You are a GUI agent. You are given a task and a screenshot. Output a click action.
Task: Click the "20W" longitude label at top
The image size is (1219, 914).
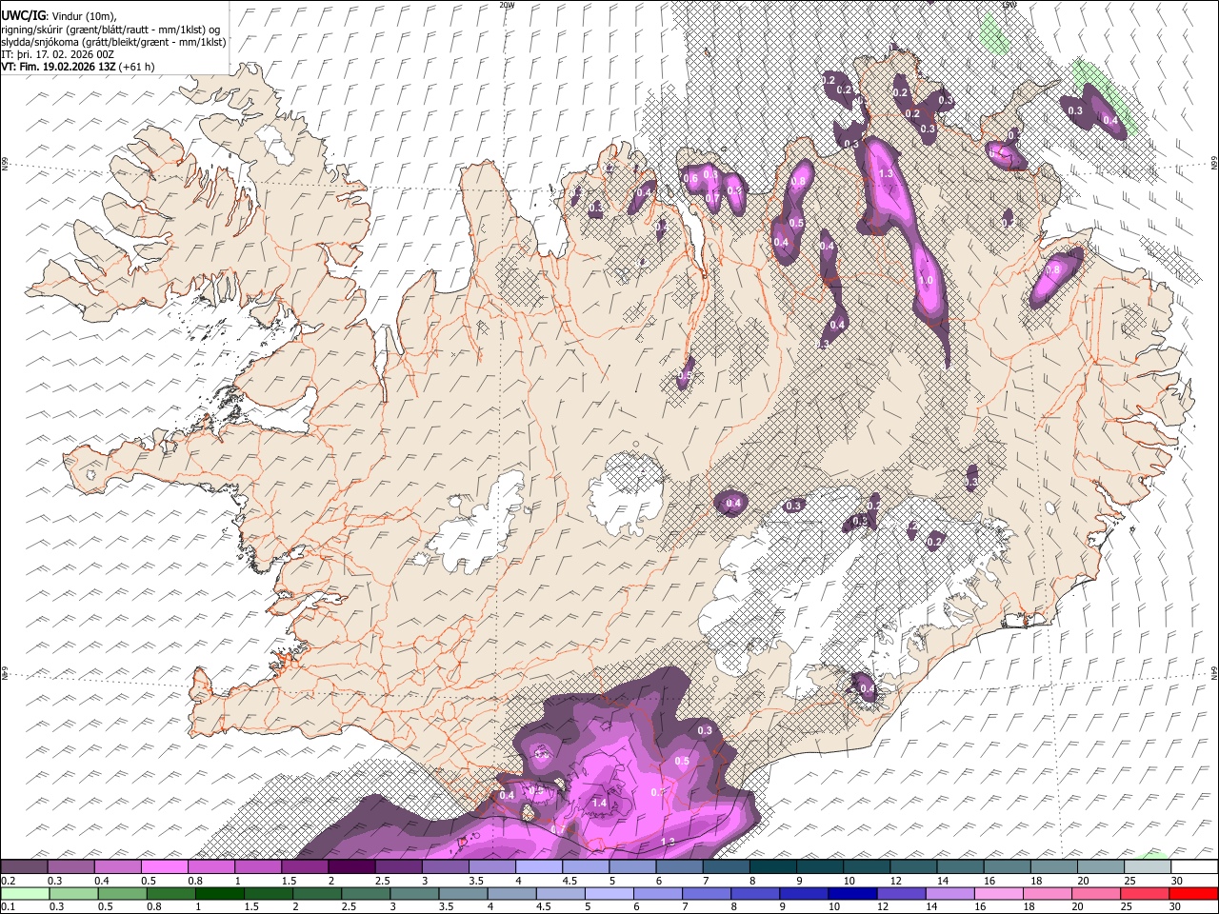point(508,5)
